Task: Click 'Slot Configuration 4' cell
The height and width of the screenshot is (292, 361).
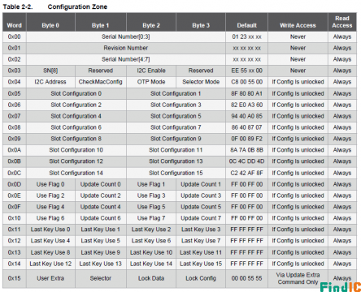Action: click(76, 116)
